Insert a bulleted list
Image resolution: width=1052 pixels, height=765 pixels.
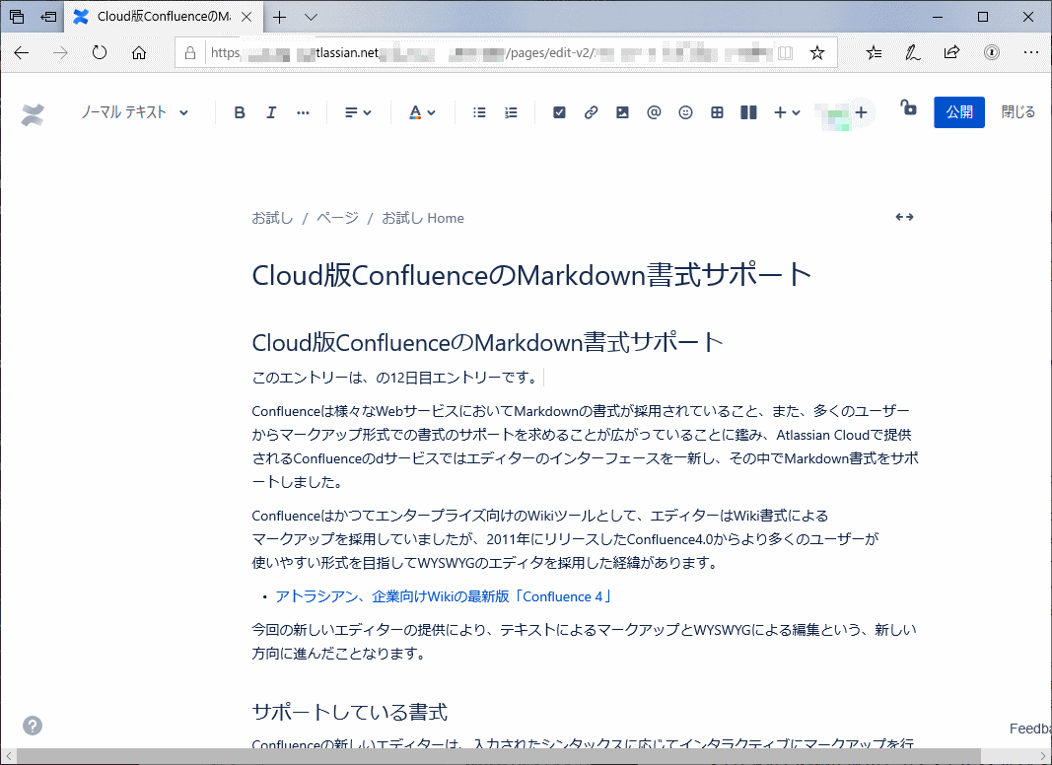point(479,112)
